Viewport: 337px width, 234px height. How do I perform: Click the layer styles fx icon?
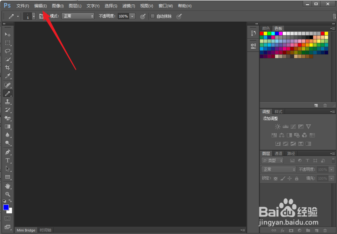[x=282, y=230]
